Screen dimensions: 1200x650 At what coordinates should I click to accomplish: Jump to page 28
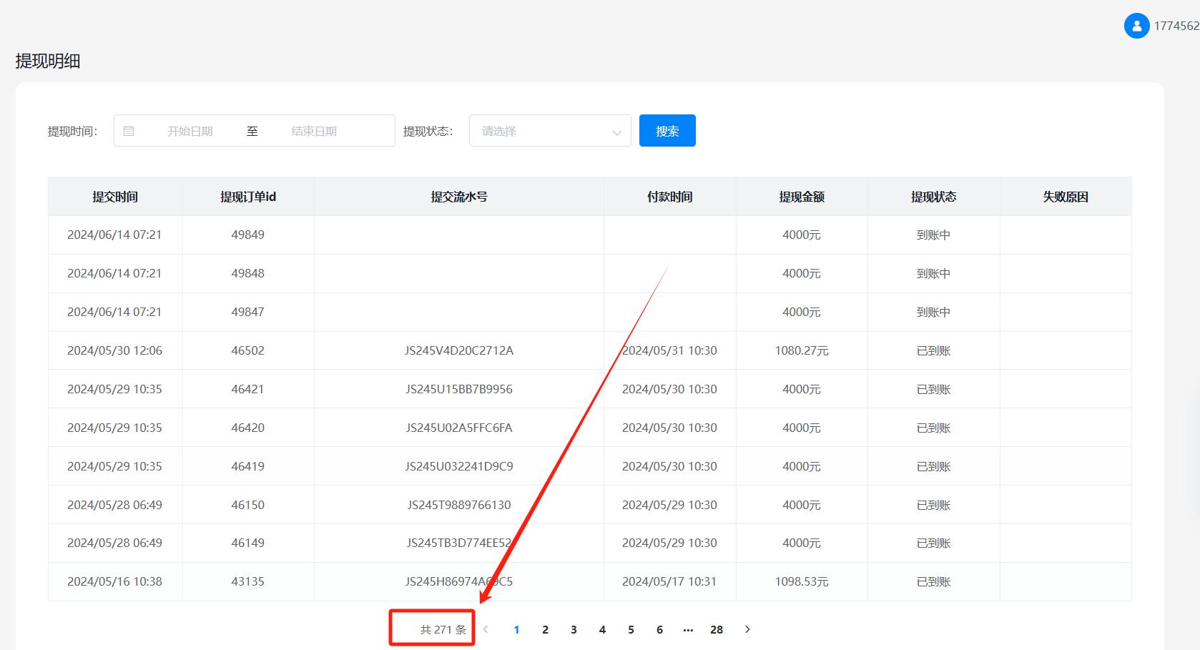coord(717,629)
